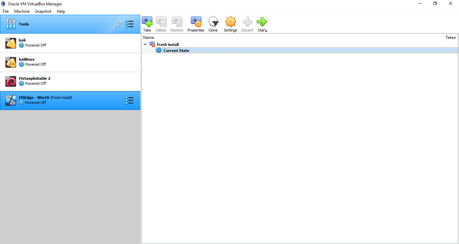Click the Tools label in sidebar
Image resolution: width=459 pixels, height=244 pixels.
pyautogui.click(x=24, y=24)
